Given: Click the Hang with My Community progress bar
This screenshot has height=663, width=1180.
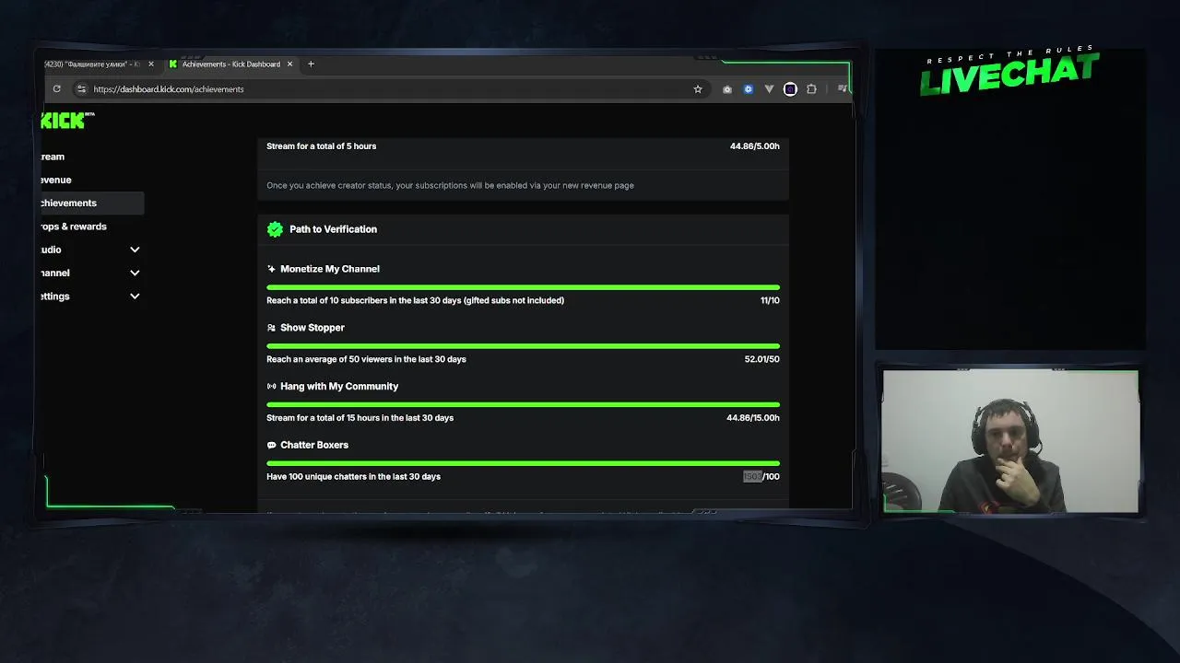Looking at the screenshot, I should pyautogui.click(x=523, y=404).
